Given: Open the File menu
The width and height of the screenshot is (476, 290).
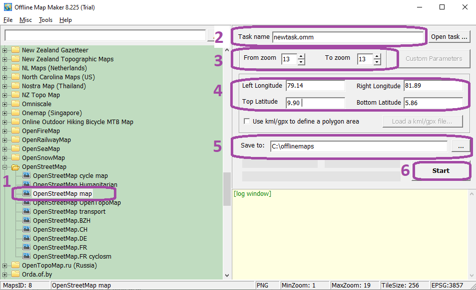Looking at the screenshot, I should point(8,20).
